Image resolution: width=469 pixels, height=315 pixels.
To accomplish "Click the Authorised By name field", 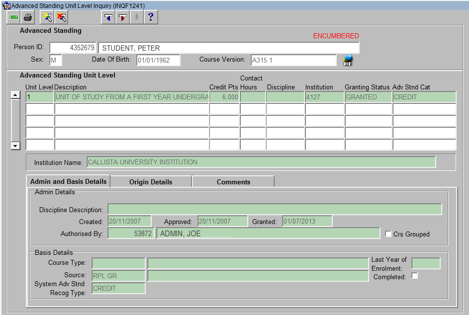I will tap(268, 234).
